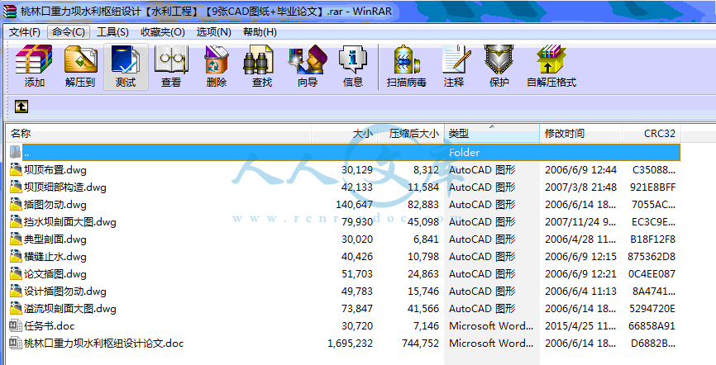Click the size value 1,695,232
716x365 pixels.
[x=351, y=343]
